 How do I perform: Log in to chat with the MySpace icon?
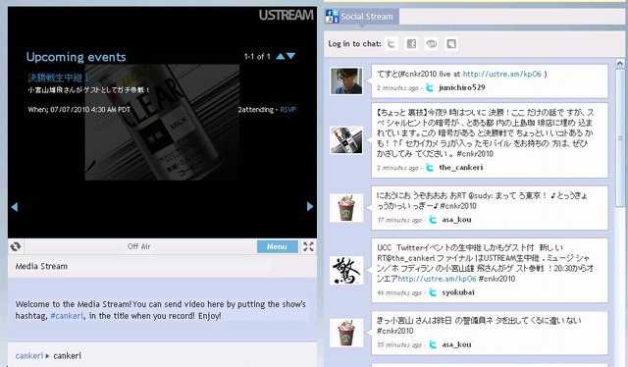click(x=451, y=44)
